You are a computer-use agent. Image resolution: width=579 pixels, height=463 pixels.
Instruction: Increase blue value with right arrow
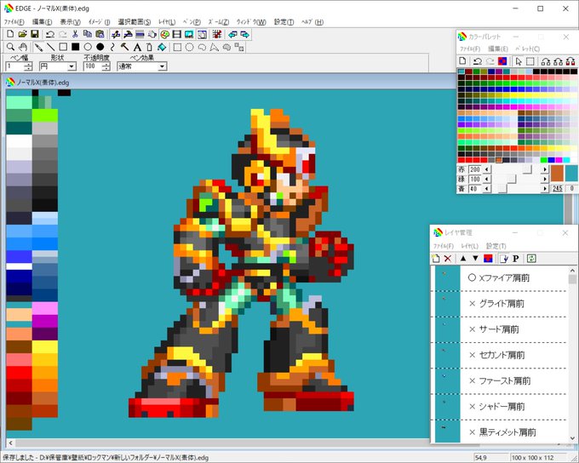pyautogui.click(x=545, y=189)
